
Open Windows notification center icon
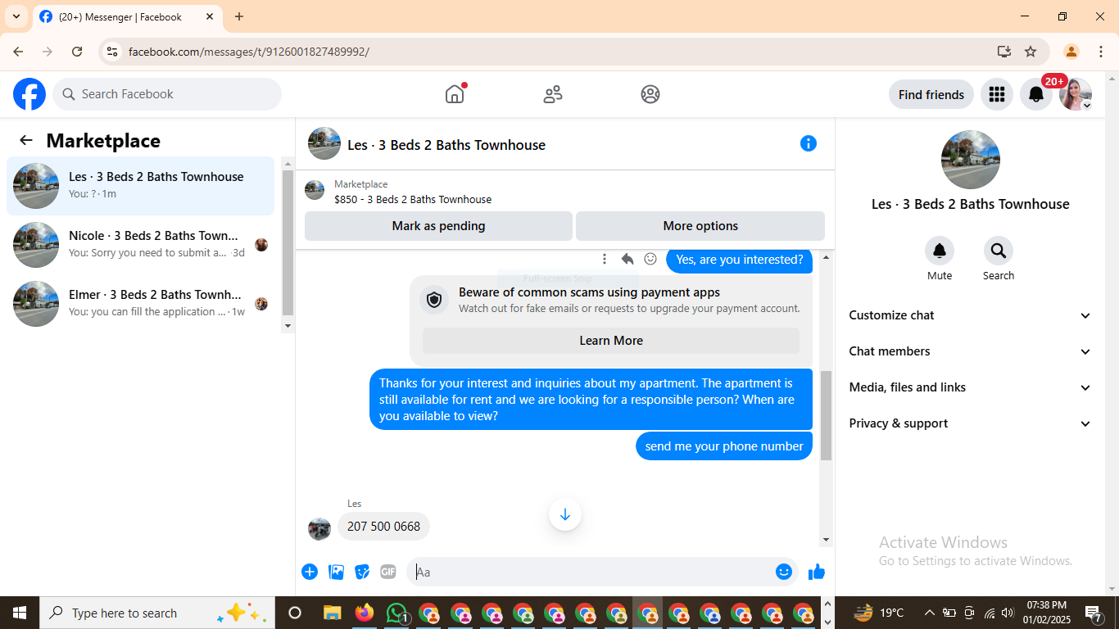click(1094, 613)
